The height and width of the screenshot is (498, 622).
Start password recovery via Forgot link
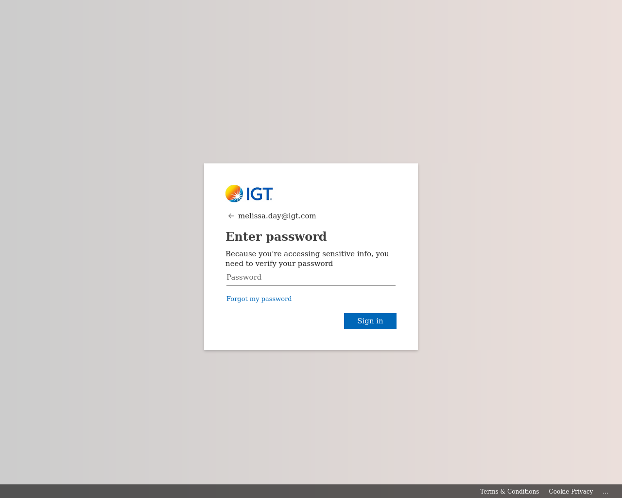[259, 299]
